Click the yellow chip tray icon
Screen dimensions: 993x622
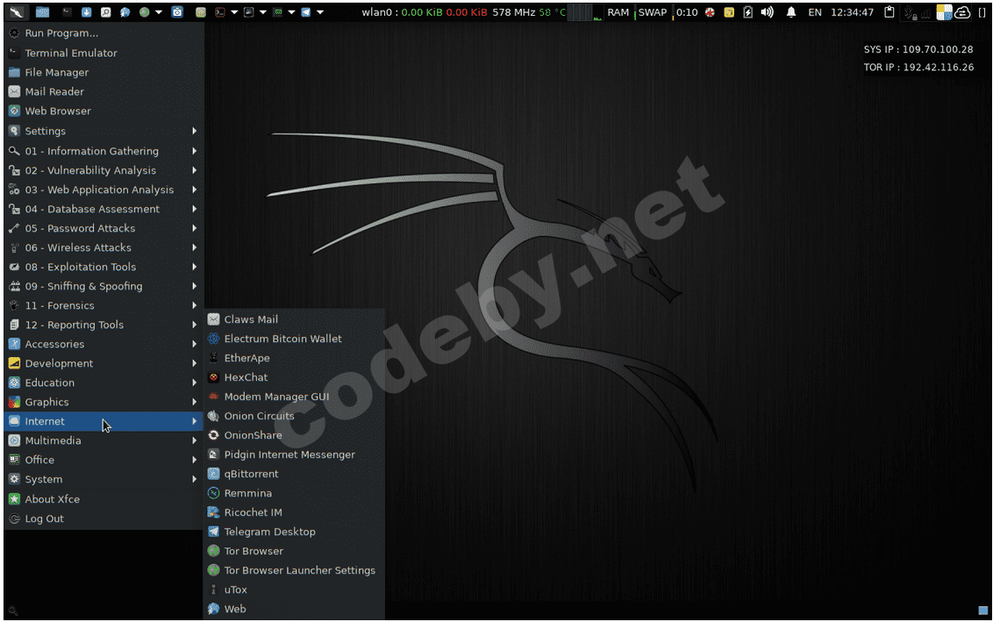pyautogui.click(x=729, y=12)
